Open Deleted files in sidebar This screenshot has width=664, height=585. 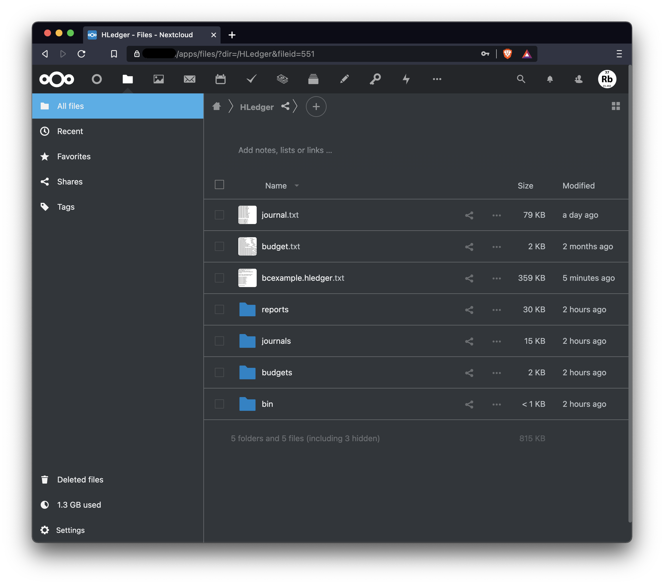pyautogui.click(x=80, y=480)
